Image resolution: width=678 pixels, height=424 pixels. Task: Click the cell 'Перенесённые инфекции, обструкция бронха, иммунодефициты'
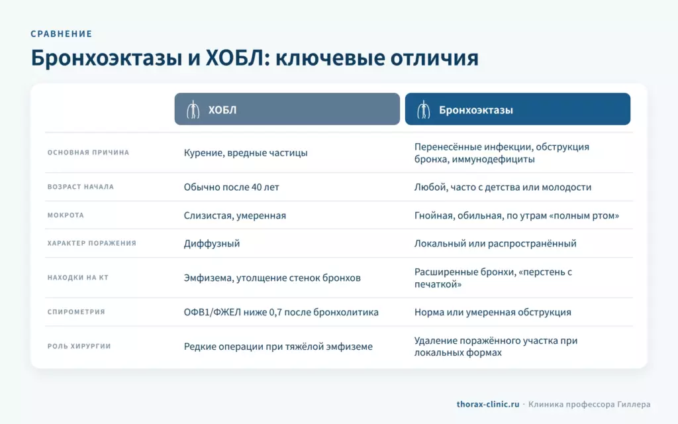tap(502, 153)
